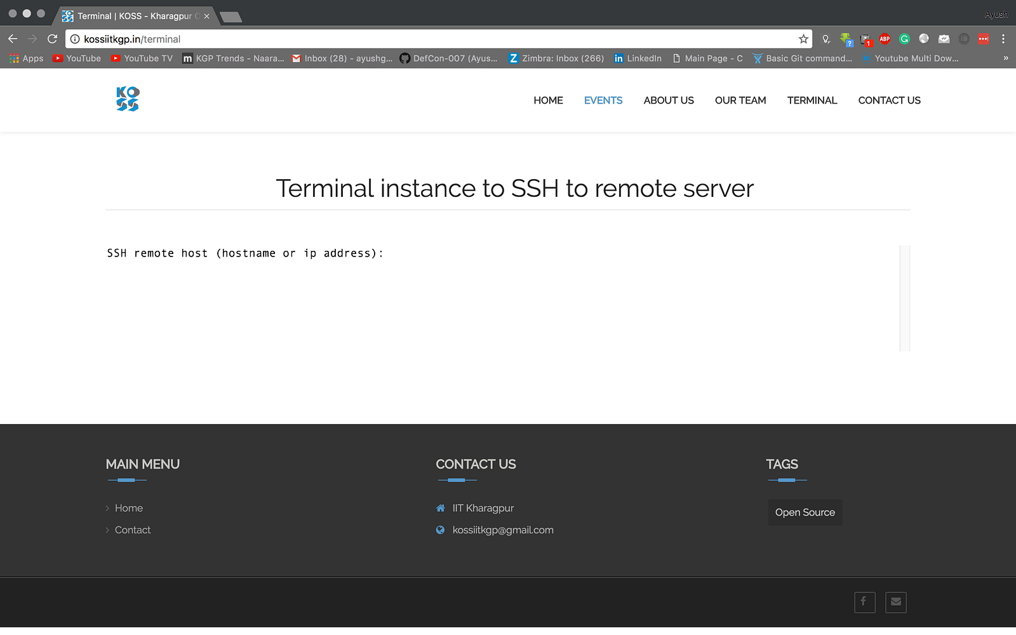This screenshot has height=635, width=1016.
Task: Open CONTACT US in the site navigation
Action: [x=889, y=100]
